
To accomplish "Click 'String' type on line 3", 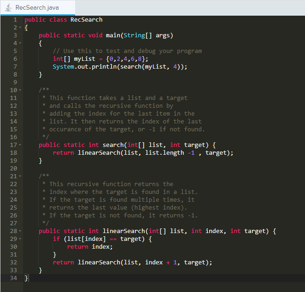I will coord(134,35).
